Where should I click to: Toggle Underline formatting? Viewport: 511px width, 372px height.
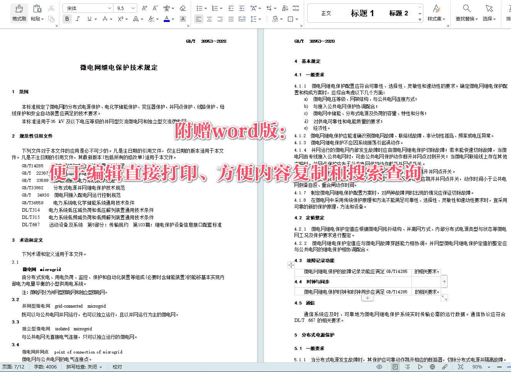(x=90, y=19)
